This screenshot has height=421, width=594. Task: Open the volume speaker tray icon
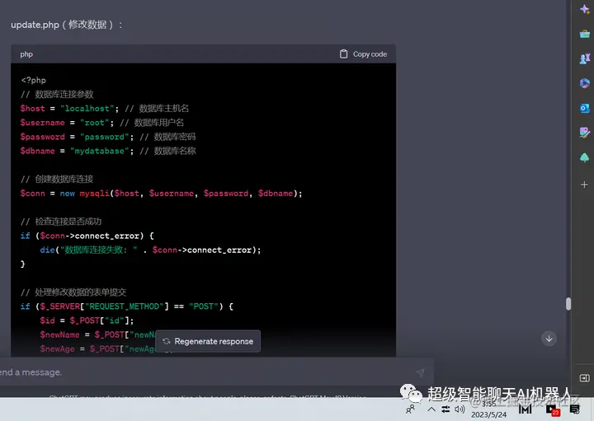click(460, 409)
